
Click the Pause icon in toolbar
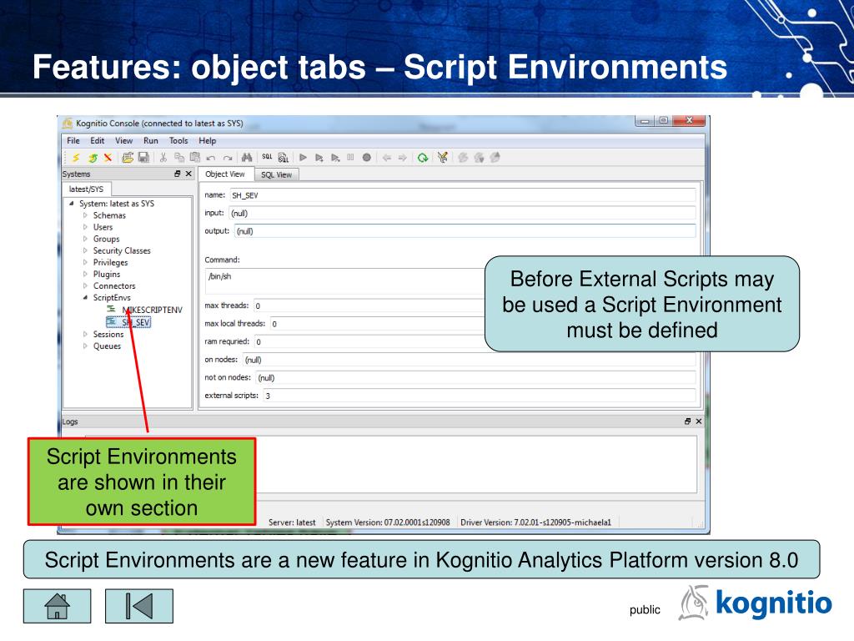351,158
